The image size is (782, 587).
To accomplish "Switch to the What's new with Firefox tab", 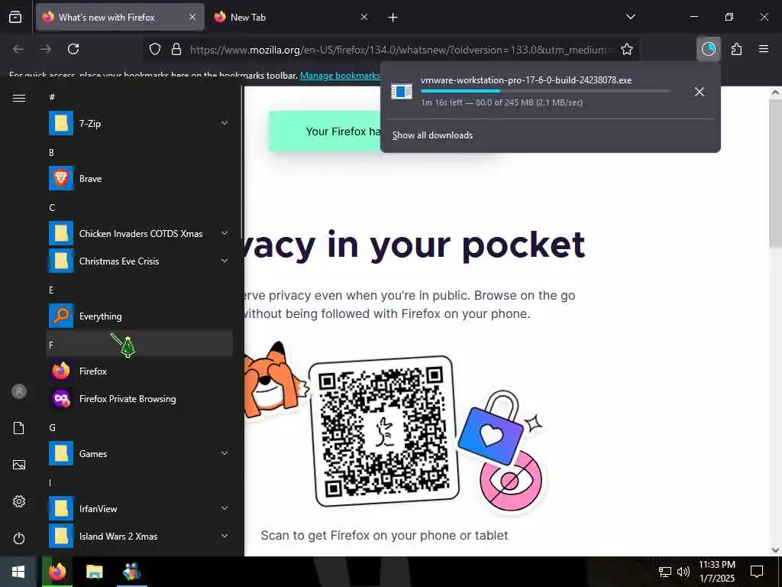I will [120, 18].
